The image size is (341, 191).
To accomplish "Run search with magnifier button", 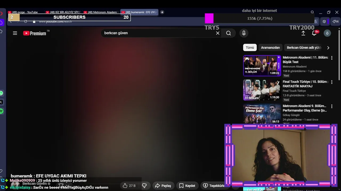I will (x=229, y=33).
